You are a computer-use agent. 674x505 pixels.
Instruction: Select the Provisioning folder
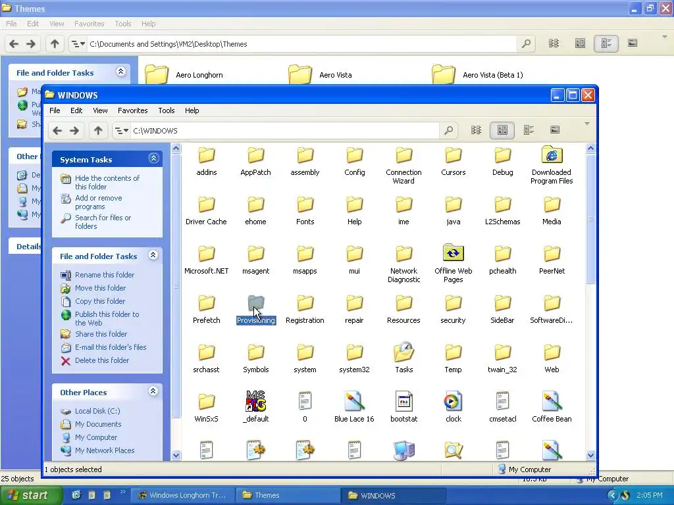(x=256, y=308)
